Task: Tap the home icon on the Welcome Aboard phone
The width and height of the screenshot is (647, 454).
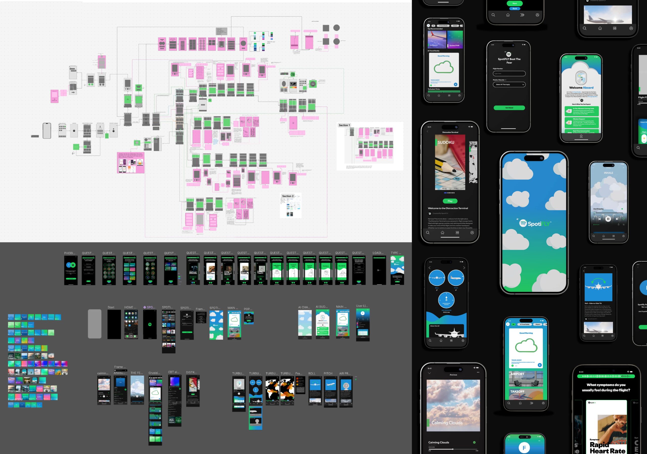Action: (x=581, y=136)
